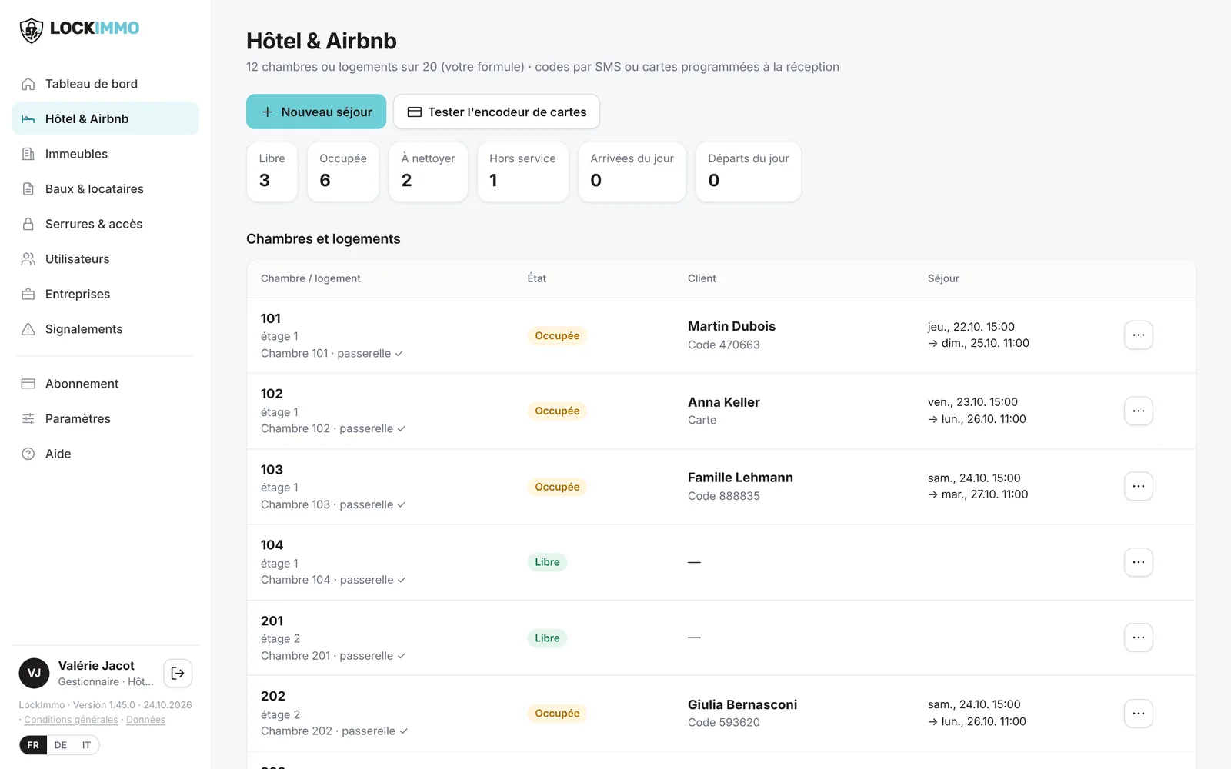Click the building icon beside Immeubles

click(x=28, y=154)
